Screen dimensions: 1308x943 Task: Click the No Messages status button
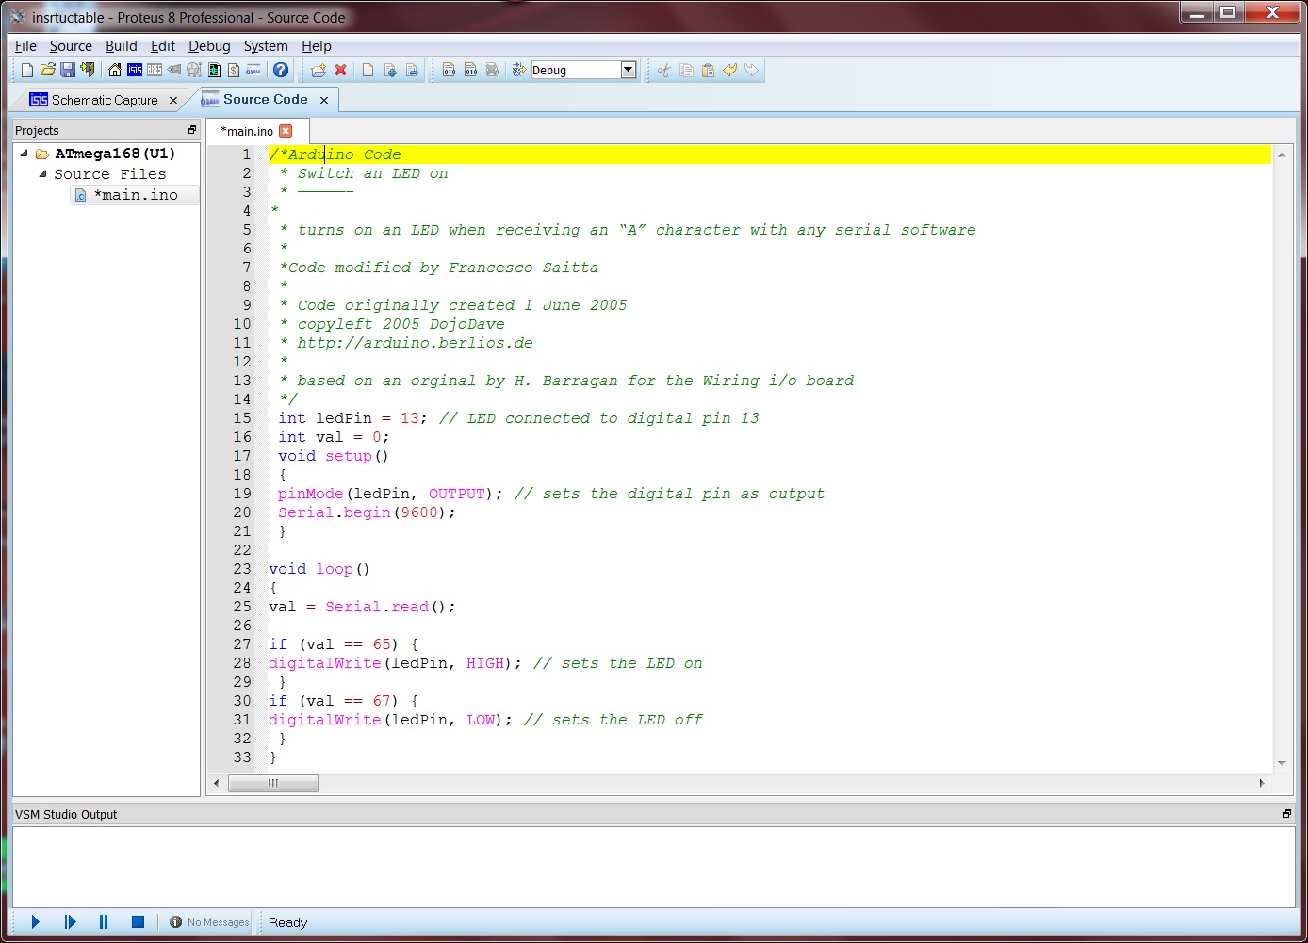[x=207, y=921]
